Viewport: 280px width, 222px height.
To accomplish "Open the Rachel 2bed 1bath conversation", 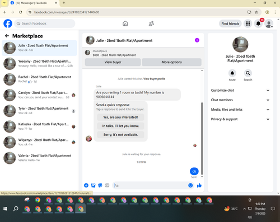I will (x=39, y=79).
